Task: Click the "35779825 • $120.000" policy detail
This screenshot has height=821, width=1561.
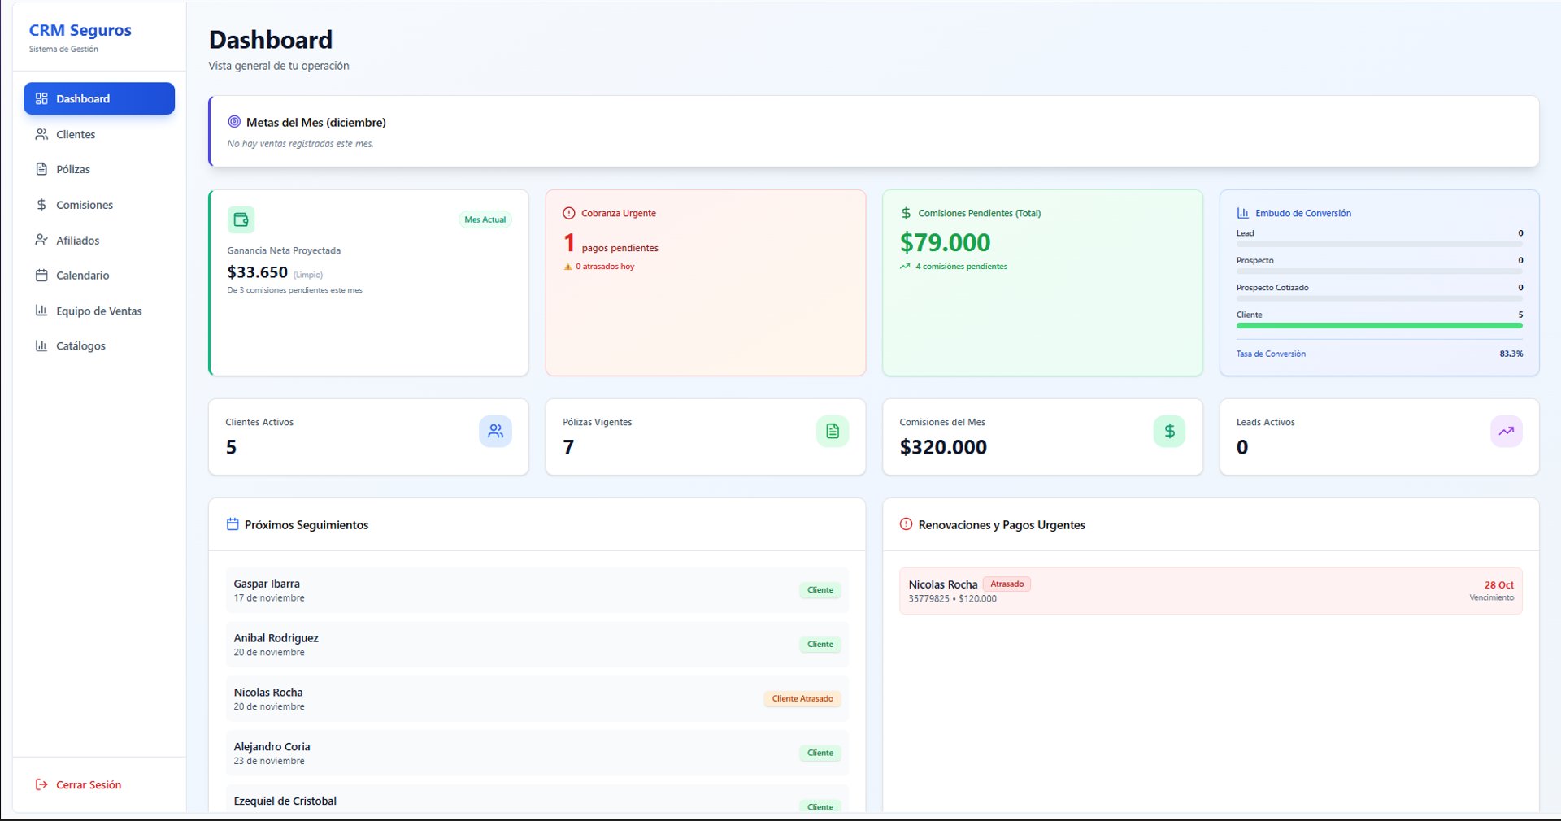Action: [x=953, y=599]
